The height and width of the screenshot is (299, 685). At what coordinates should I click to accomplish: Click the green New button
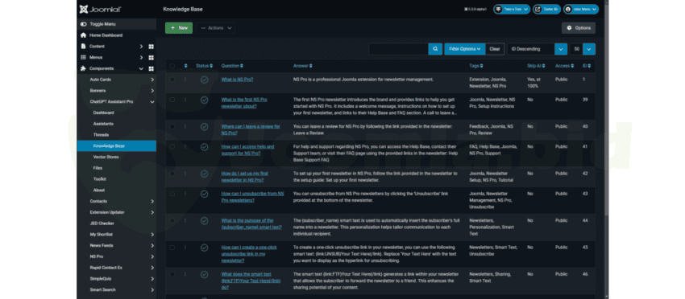179,28
